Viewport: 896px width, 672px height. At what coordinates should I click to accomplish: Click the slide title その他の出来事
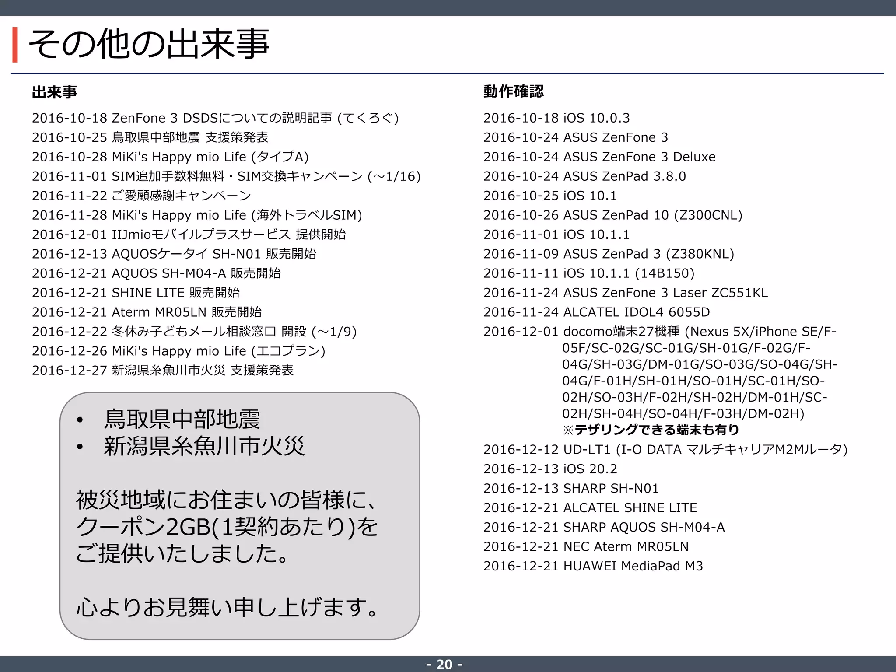[x=149, y=45]
